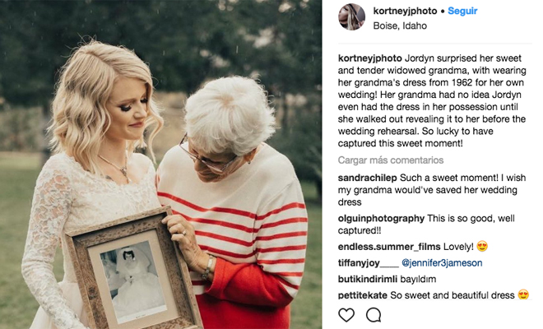Open kortneyjphoto profile picture avatar
The width and height of the screenshot is (543, 329).
point(351,17)
